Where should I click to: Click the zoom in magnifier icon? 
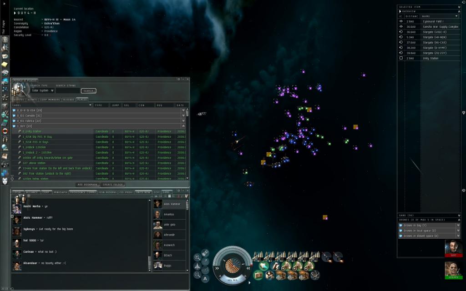click(x=197, y=257)
